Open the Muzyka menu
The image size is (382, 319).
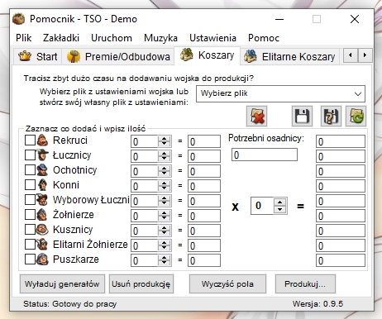click(160, 38)
